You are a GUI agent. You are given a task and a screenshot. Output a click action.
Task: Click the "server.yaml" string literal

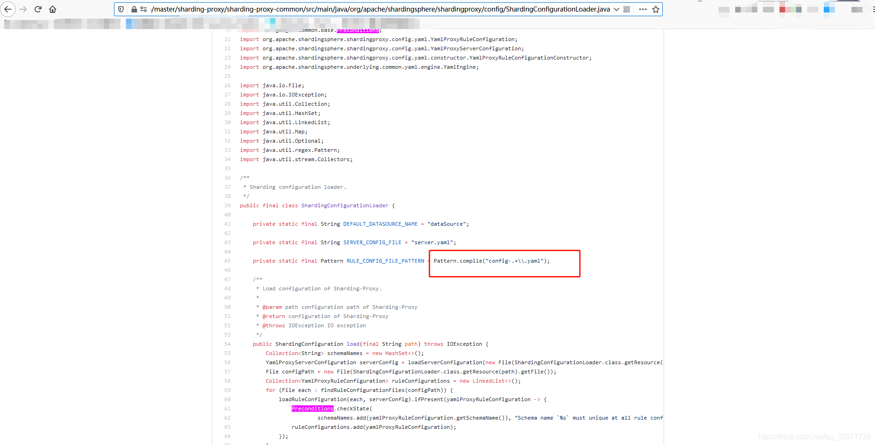tap(432, 242)
